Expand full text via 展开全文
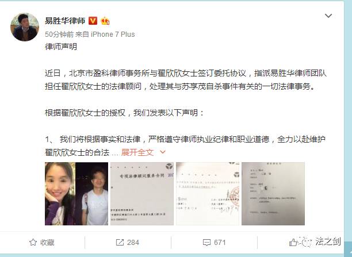352x257 pixels. (x=137, y=152)
